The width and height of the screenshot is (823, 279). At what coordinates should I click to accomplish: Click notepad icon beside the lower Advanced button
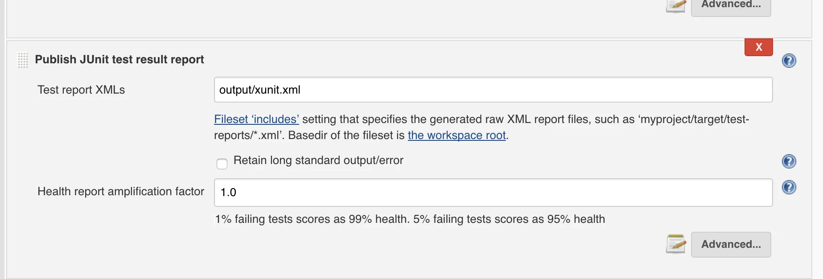click(x=676, y=244)
